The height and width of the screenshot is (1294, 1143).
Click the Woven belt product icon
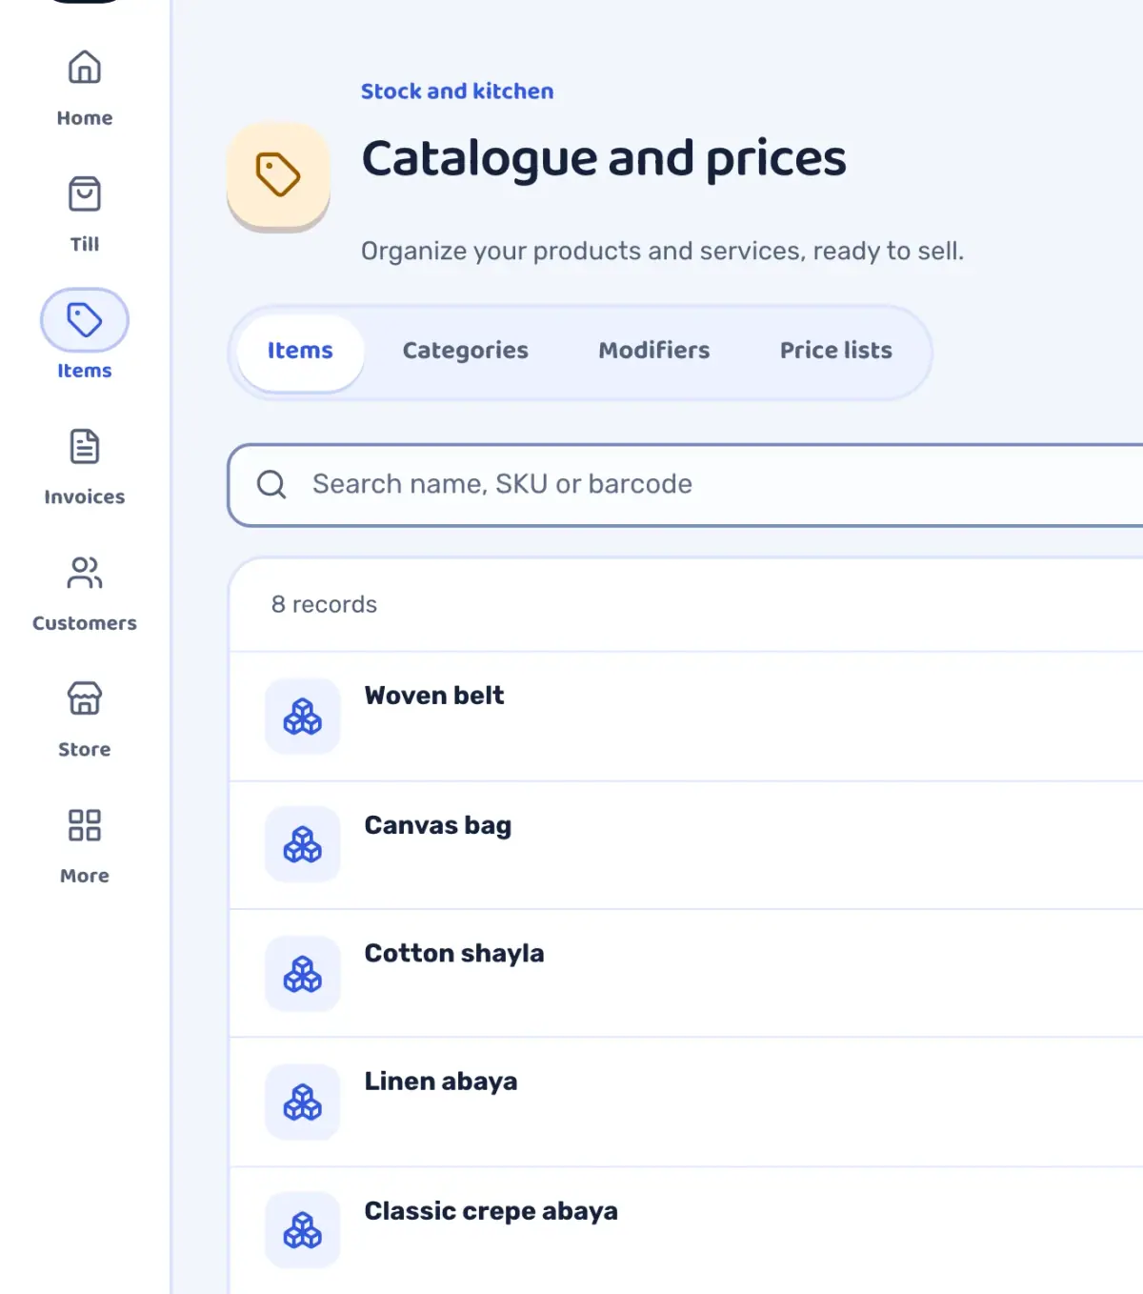303,717
